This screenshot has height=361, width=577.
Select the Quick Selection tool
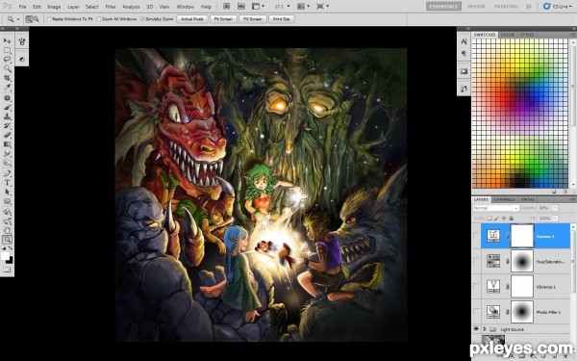coord(7,68)
